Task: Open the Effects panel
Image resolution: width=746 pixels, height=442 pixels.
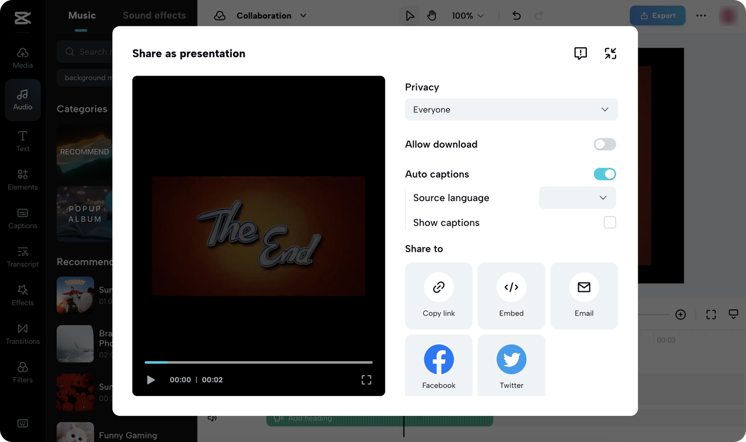Action: (23, 295)
